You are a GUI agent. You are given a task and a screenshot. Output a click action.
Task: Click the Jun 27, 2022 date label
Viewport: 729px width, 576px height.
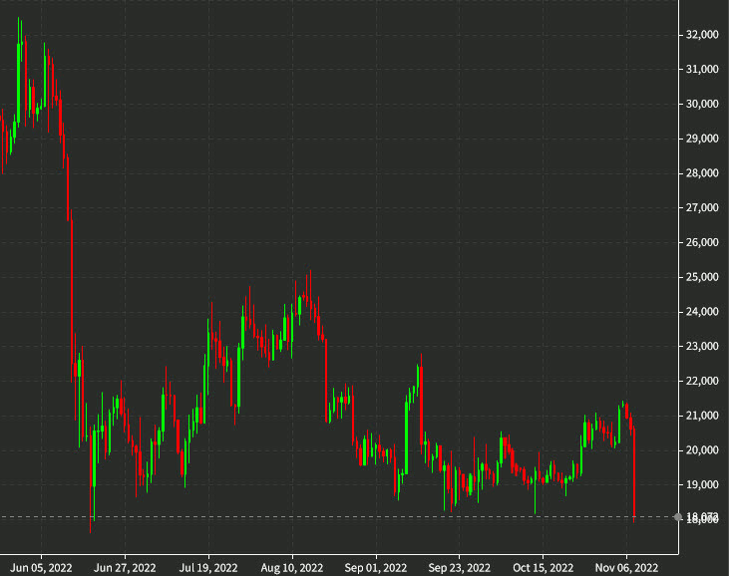(x=126, y=565)
